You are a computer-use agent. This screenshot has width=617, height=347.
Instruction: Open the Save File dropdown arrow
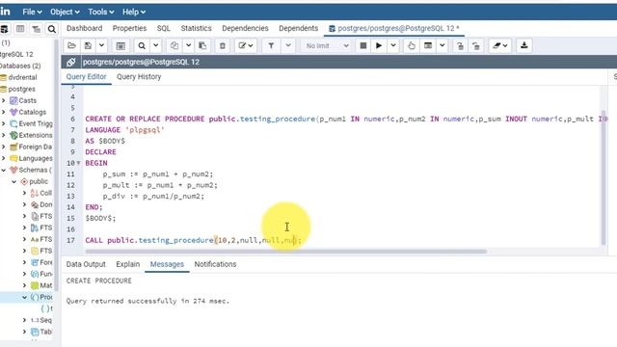click(101, 45)
